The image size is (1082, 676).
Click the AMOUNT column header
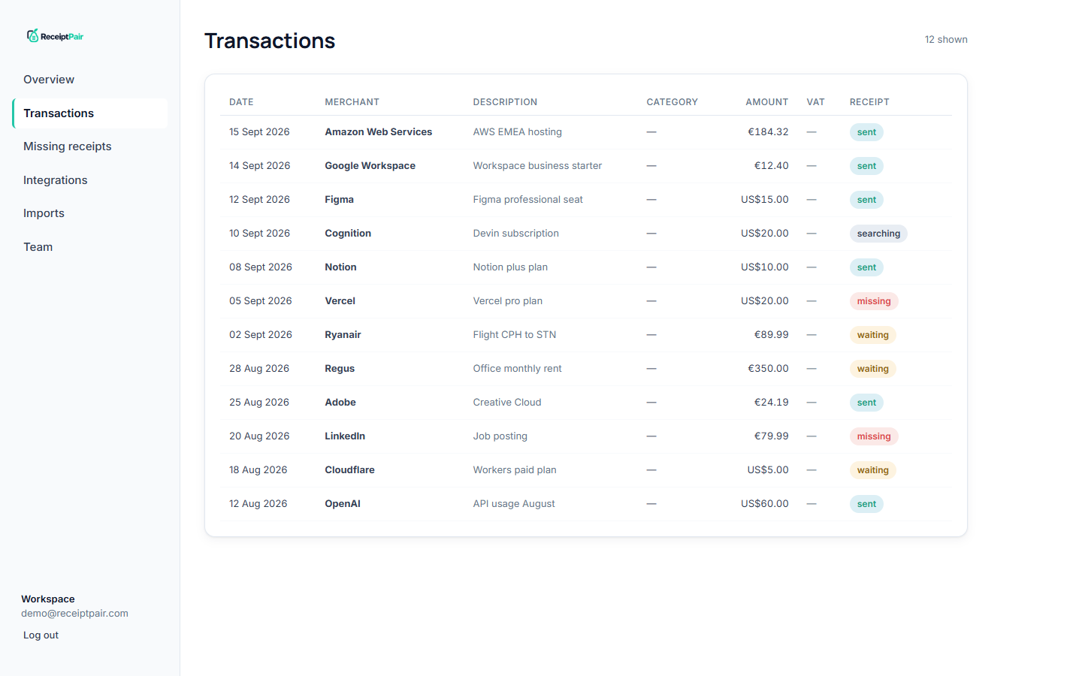766,102
